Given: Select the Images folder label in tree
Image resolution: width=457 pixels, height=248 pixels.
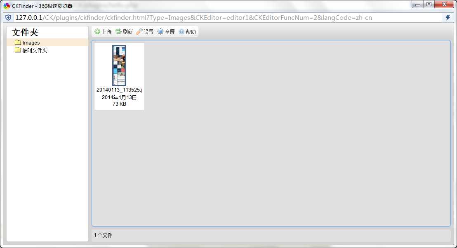Looking at the screenshot, I should [31, 43].
